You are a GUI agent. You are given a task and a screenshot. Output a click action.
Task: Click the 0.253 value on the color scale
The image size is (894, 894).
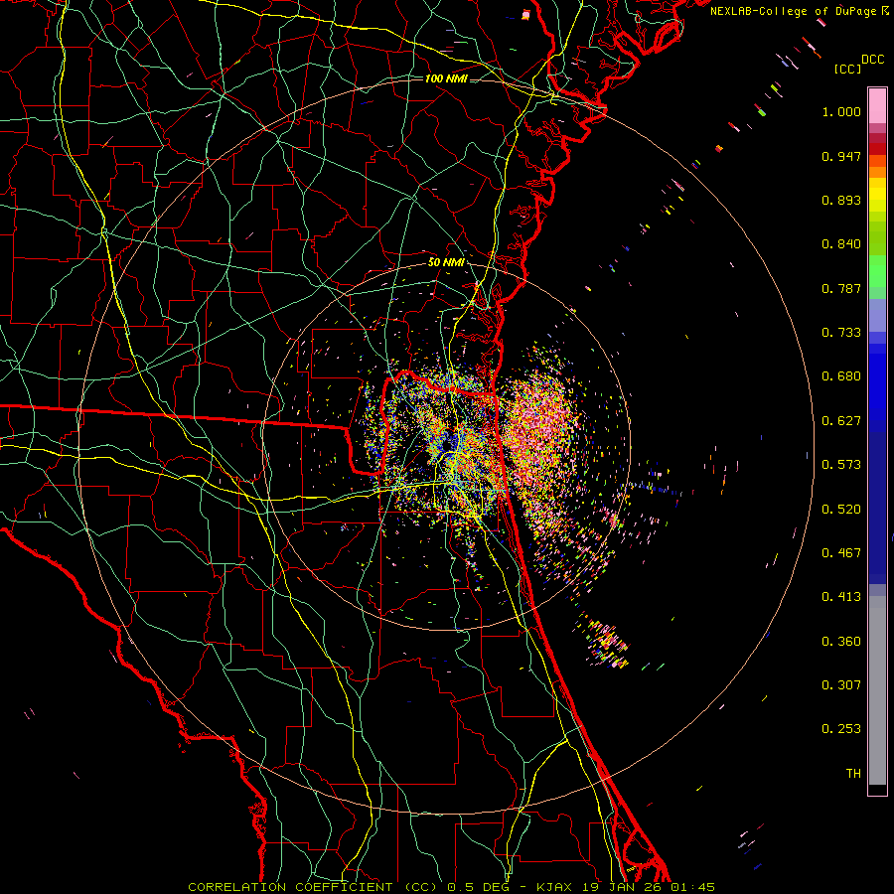point(841,729)
